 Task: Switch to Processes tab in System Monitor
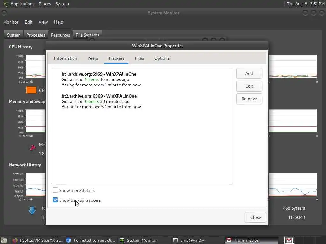click(36, 35)
